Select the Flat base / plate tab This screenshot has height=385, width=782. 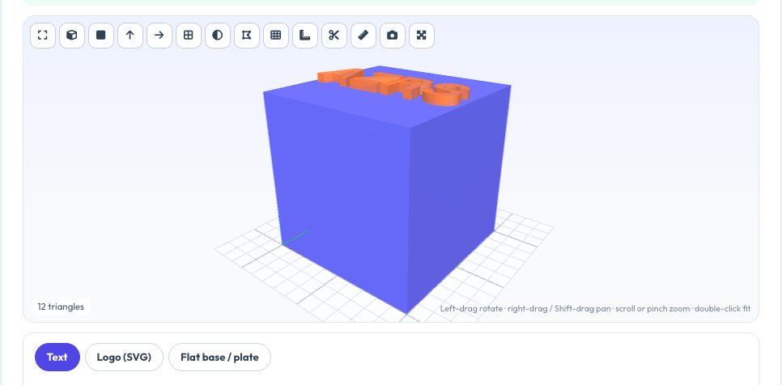(x=219, y=357)
